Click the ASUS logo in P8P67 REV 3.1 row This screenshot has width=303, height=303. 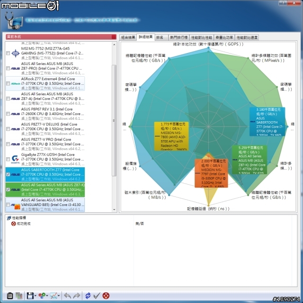16,114
